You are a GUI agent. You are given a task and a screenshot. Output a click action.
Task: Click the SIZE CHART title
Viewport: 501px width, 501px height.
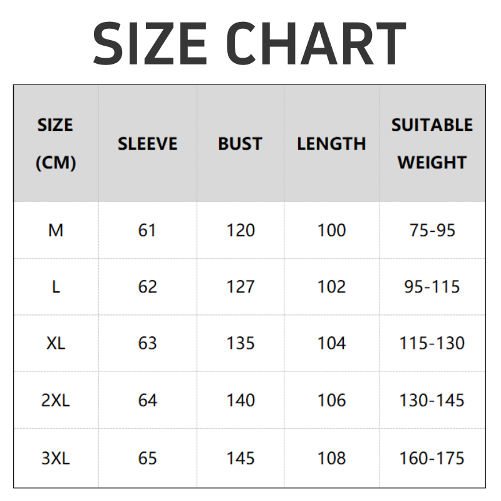pyautogui.click(x=249, y=43)
